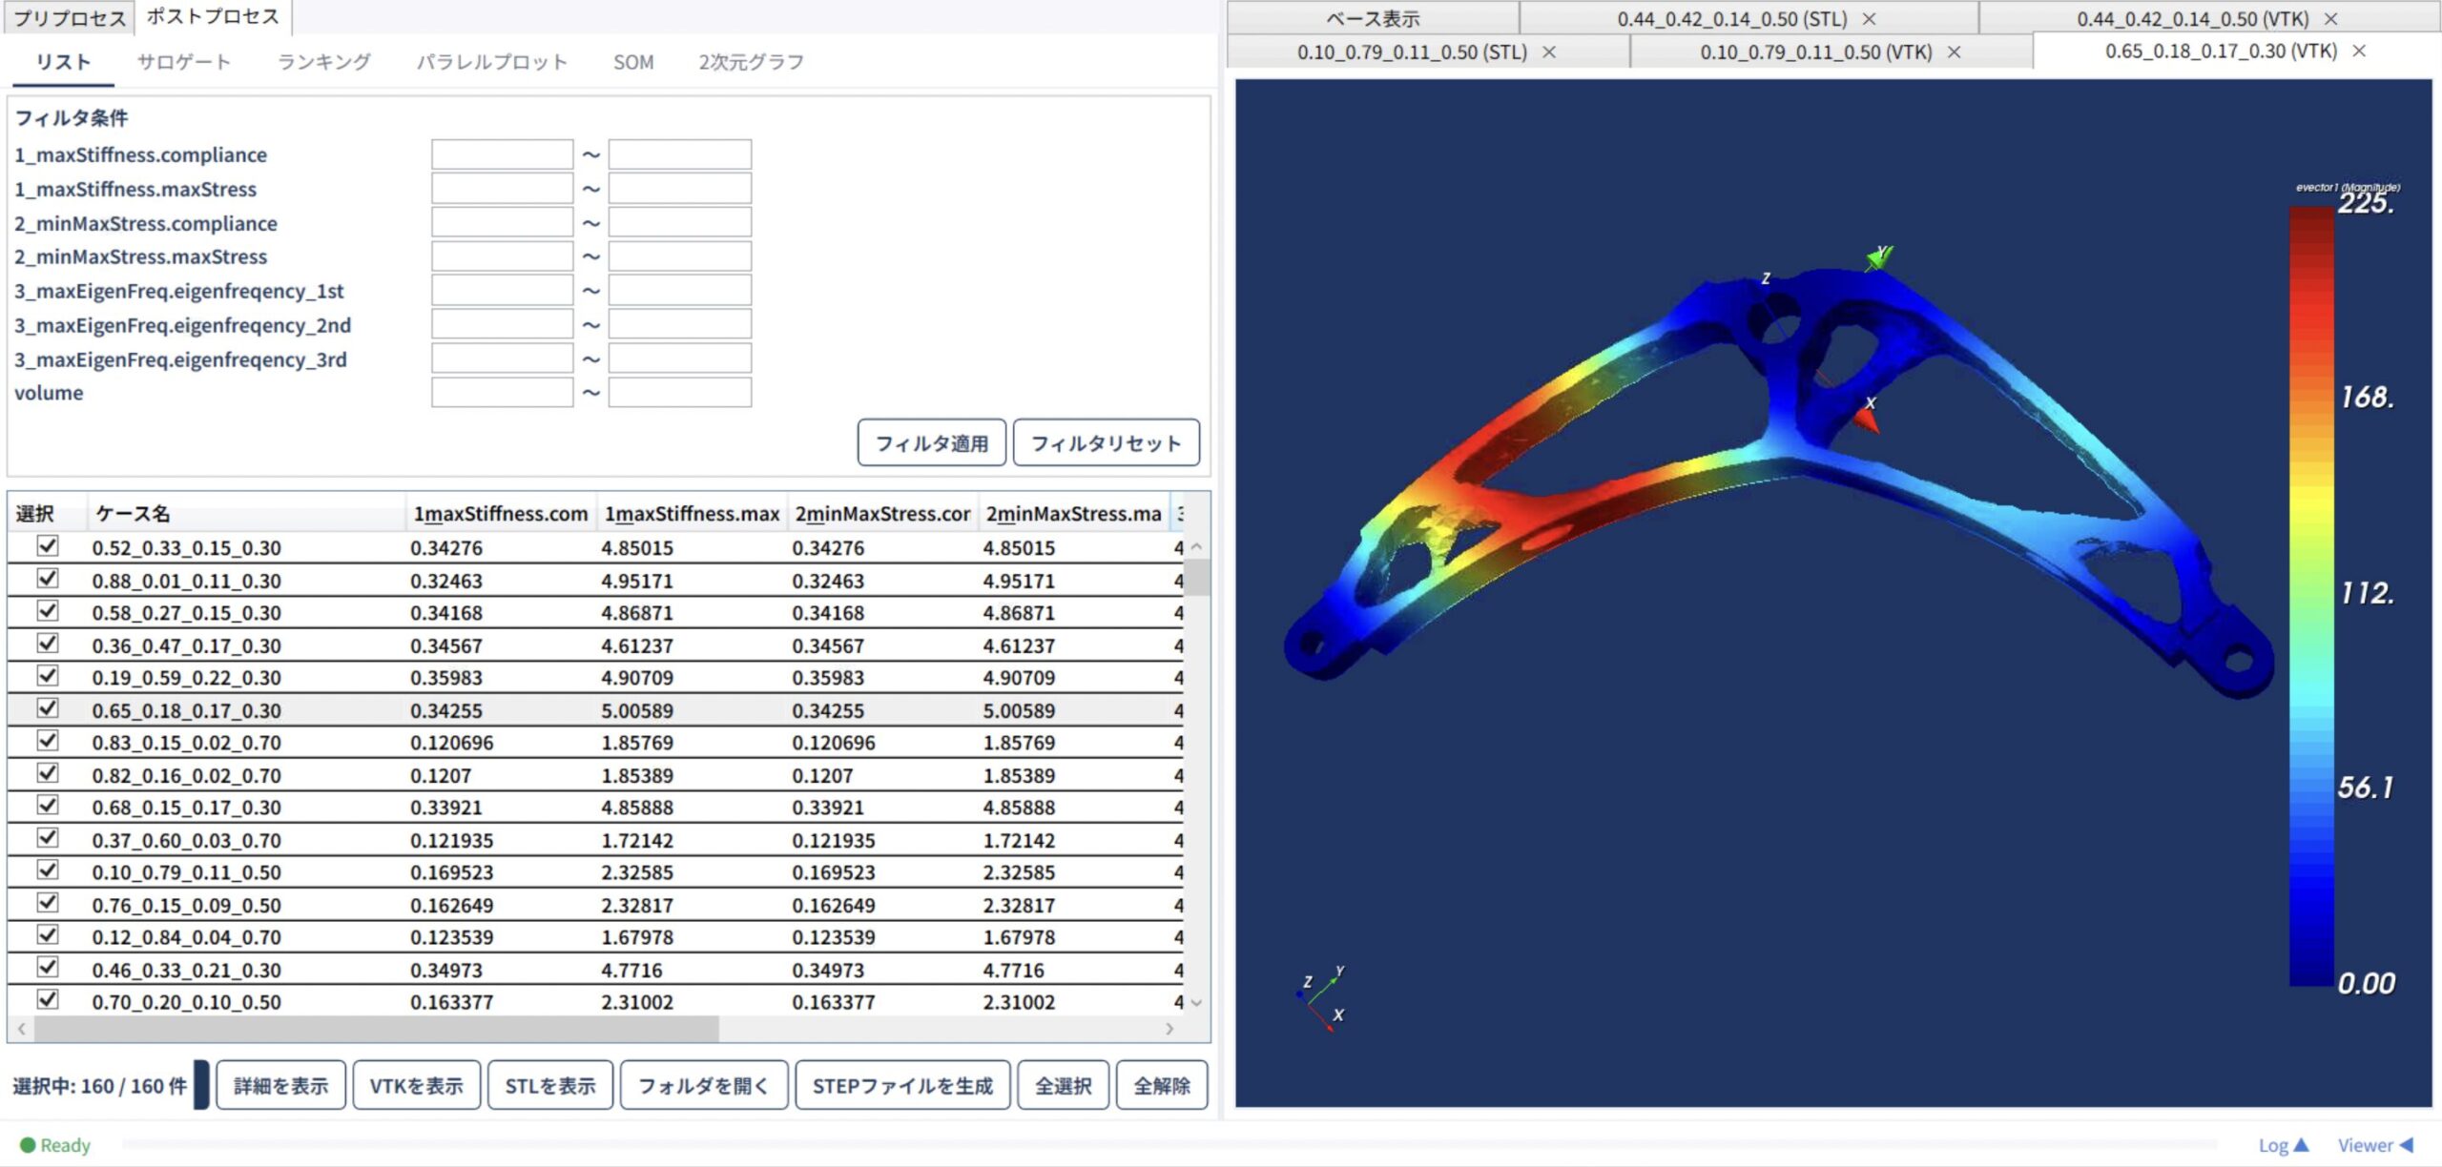Click the right arrow of the horizontal scrollbar
2442x1167 pixels.
(x=1169, y=1029)
